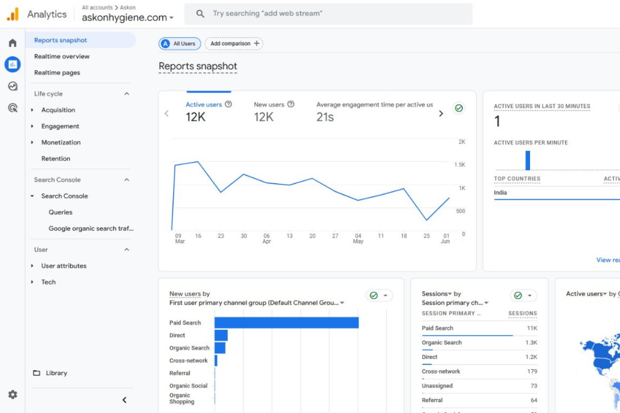Image resolution: width=620 pixels, height=413 pixels.
Task: Show next metric with right chevron
Action: [x=441, y=114]
